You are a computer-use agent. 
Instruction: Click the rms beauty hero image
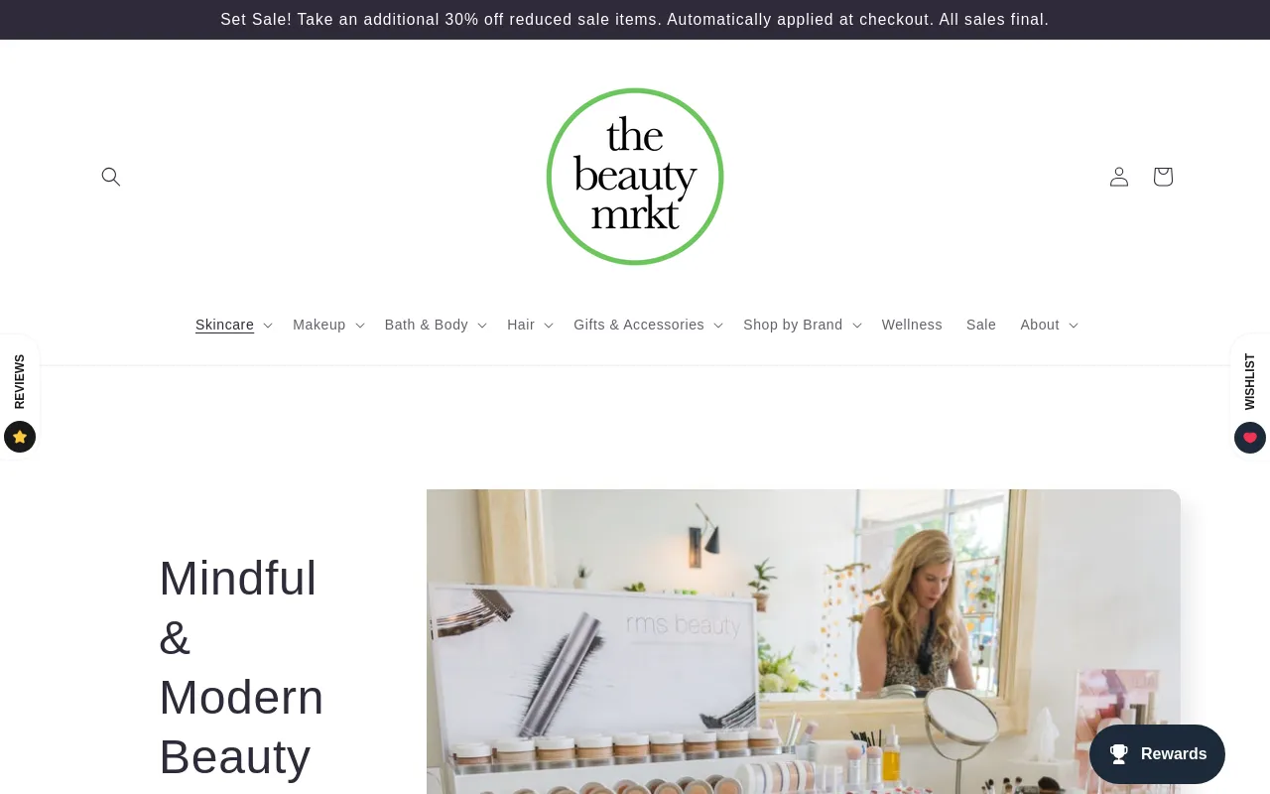coord(804,641)
